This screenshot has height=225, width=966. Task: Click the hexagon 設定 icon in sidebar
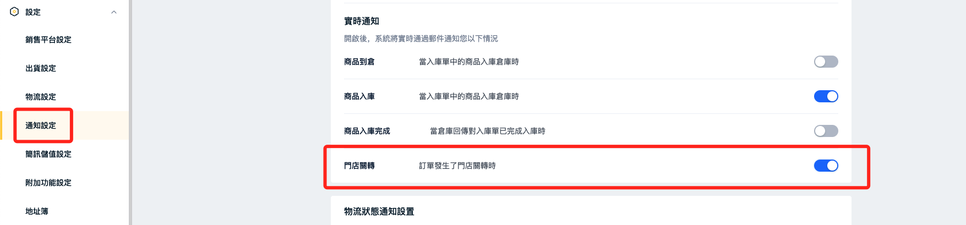point(14,12)
